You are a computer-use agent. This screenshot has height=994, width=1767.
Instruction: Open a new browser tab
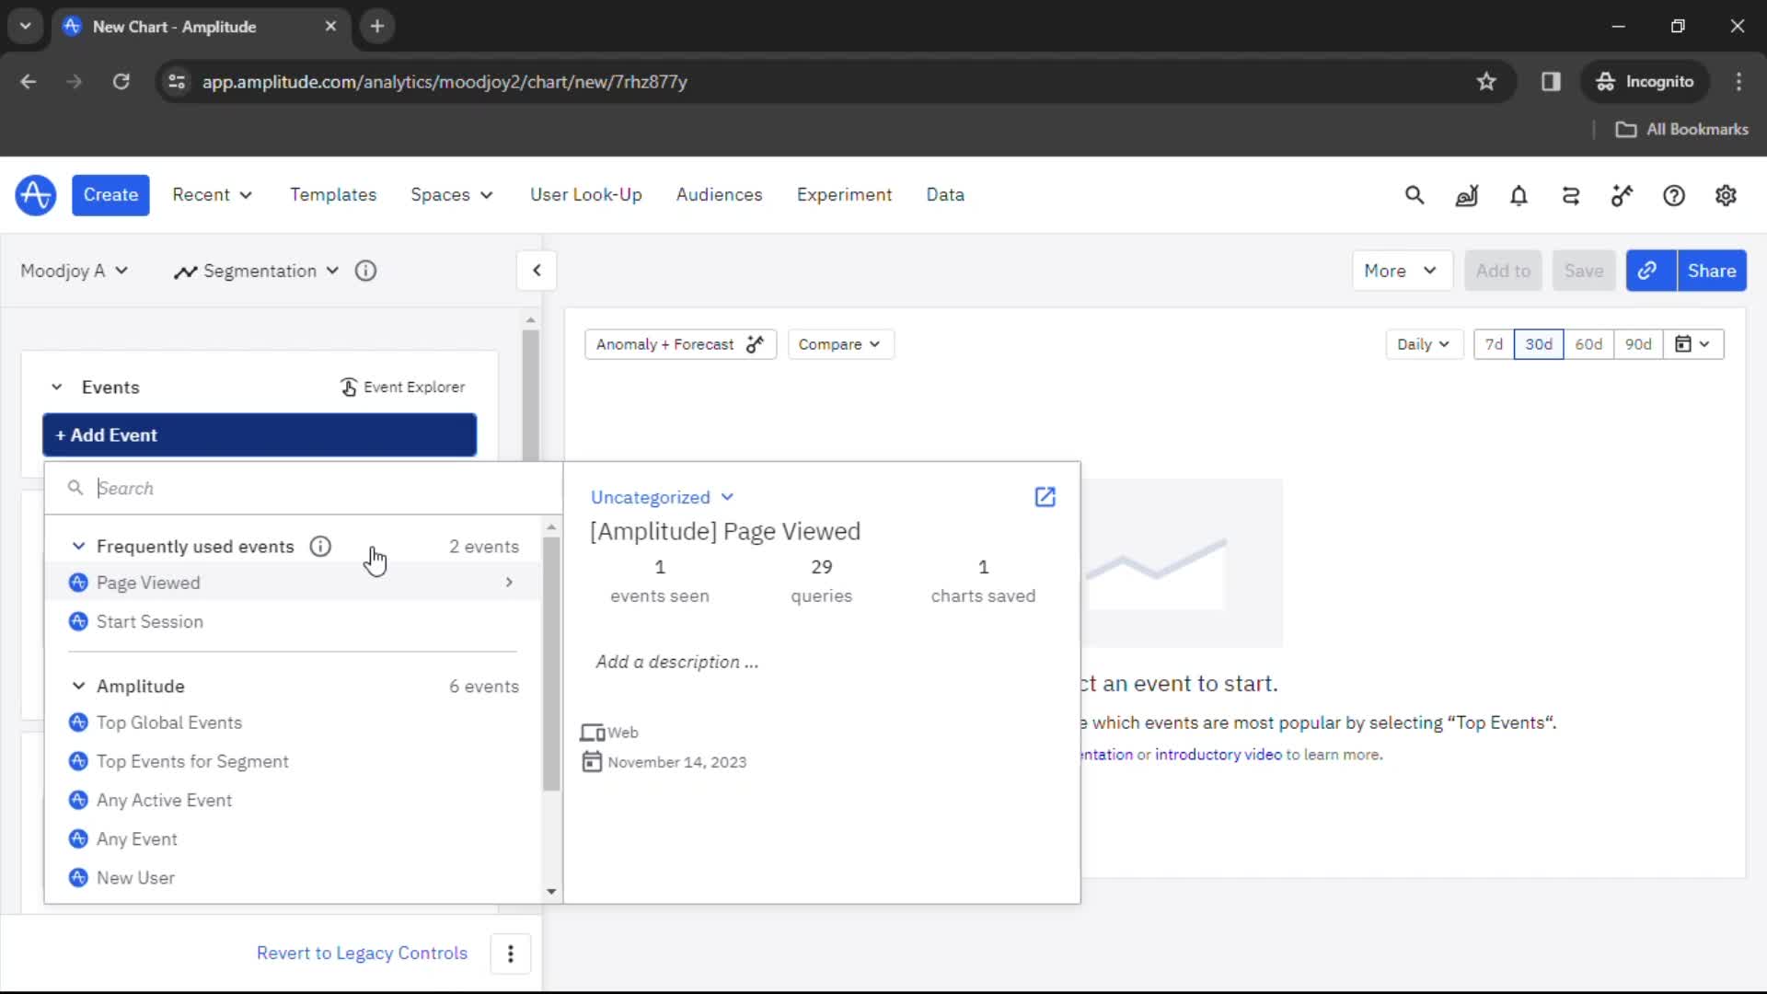tap(377, 27)
